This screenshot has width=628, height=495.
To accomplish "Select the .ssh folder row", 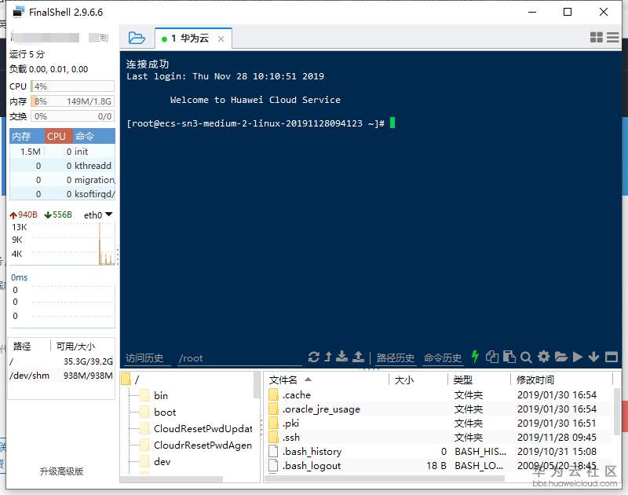I will [x=439, y=437].
